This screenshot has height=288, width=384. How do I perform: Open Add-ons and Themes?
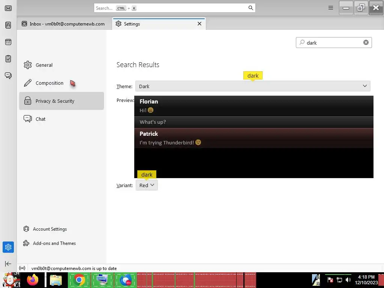[49, 243]
